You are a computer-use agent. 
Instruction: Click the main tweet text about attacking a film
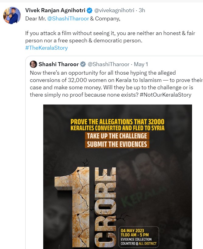pyautogui.click(x=110, y=37)
